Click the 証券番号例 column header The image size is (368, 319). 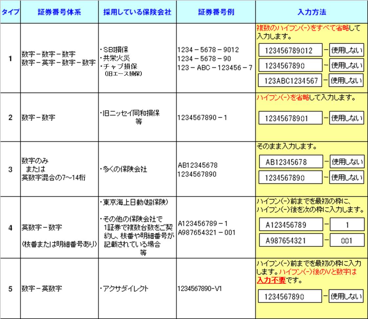point(216,12)
